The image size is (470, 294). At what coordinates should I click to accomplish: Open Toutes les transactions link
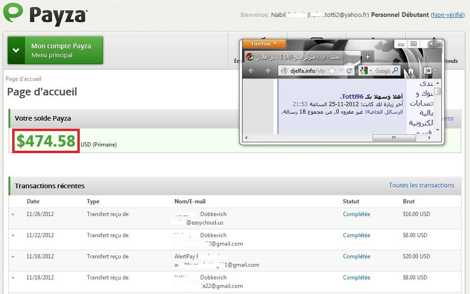(421, 185)
